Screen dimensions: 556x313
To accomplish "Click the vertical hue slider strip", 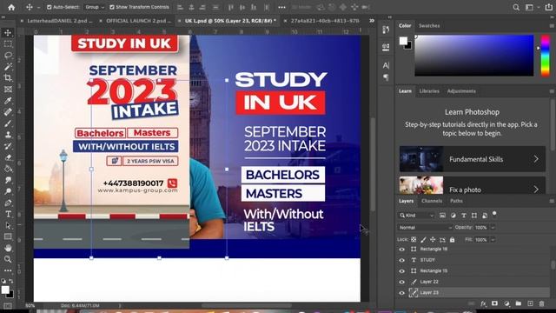I will (x=546, y=55).
